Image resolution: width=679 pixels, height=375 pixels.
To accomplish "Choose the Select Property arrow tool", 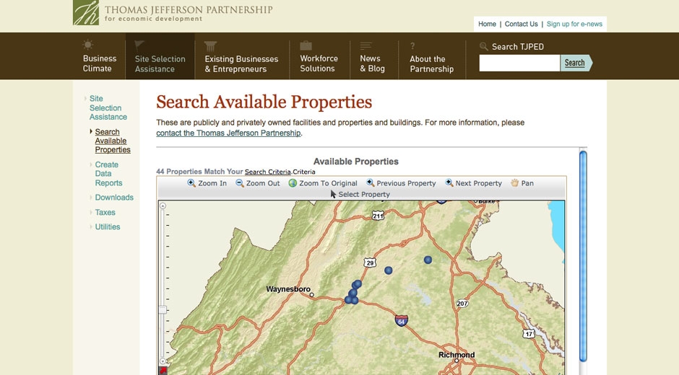I will click(360, 194).
